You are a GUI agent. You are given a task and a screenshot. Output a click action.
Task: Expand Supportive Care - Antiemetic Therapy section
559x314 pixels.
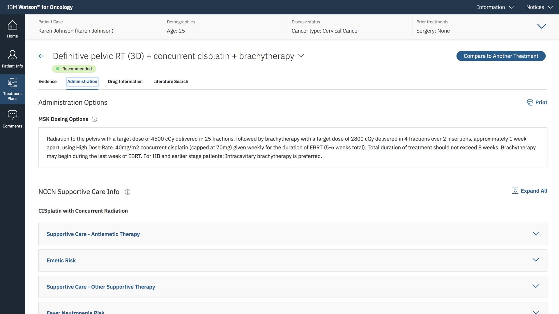click(x=535, y=234)
